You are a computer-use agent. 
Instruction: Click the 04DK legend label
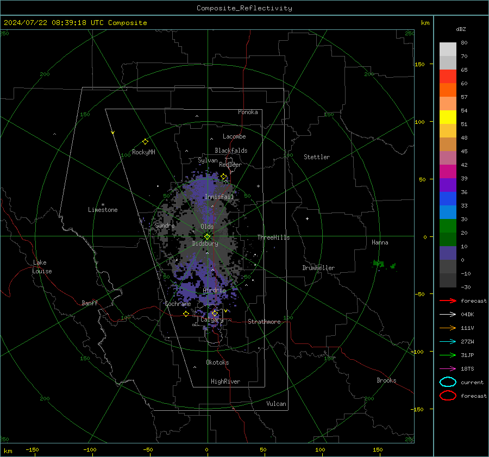coord(467,315)
